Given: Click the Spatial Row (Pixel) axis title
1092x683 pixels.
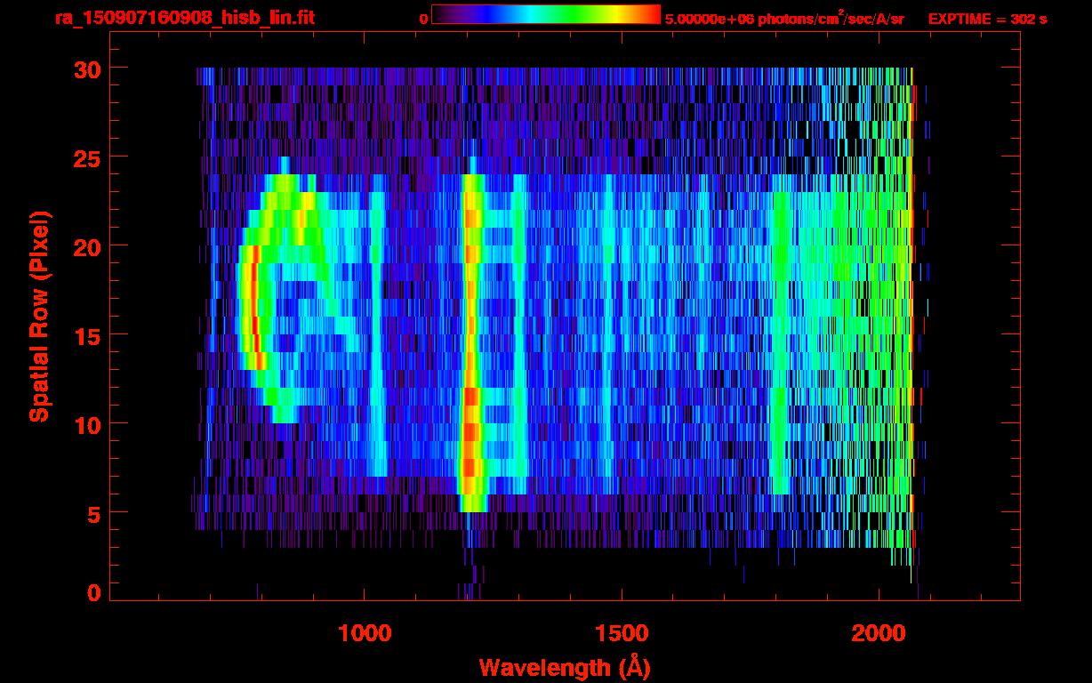Looking at the screenshot, I should tap(40, 316).
